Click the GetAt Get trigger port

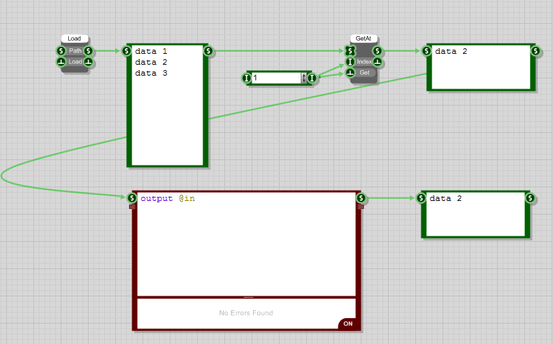point(350,73)
